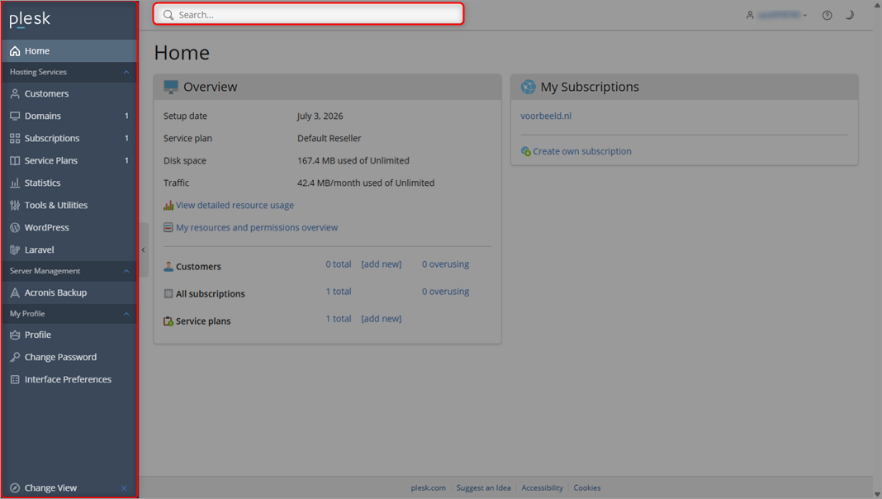The image size is (882, 499).
Task: Click Create own subscription
Action: point(581,151)
